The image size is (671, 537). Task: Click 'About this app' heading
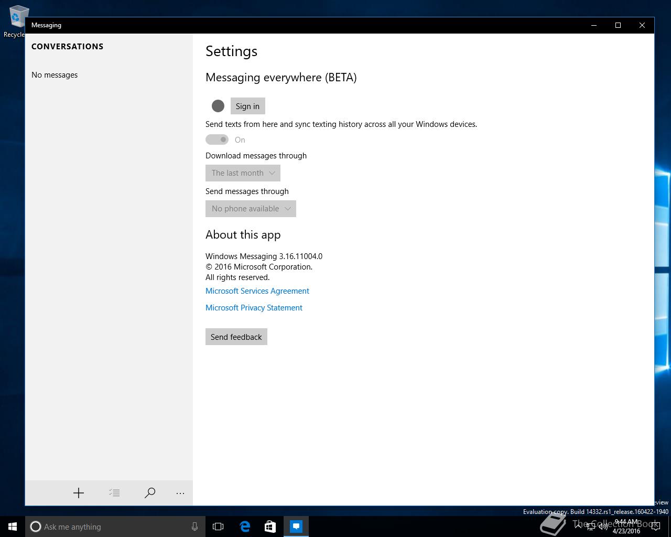pyautogui.click(x=243, y=235)
